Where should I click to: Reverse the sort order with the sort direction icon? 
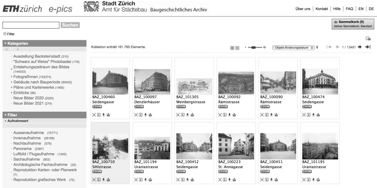(x=317, y=47)
